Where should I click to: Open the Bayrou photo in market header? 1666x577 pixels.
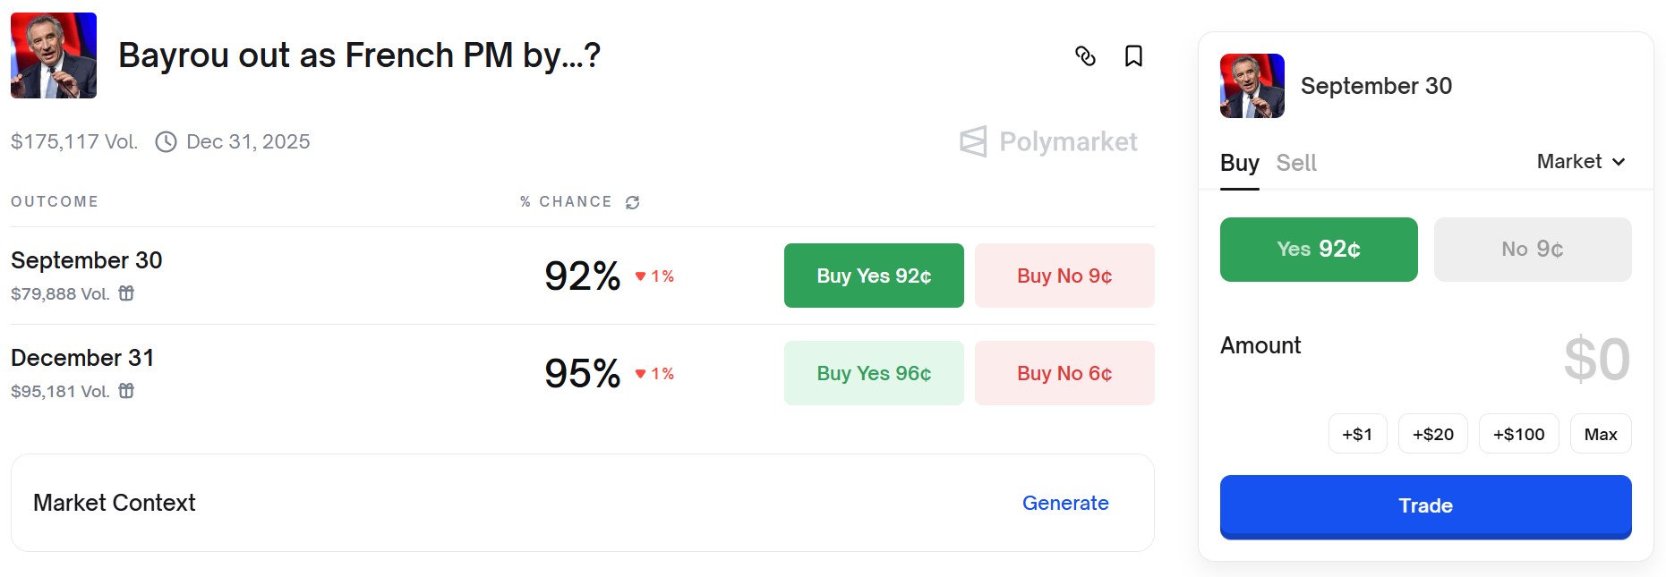(x=54, y=55)
